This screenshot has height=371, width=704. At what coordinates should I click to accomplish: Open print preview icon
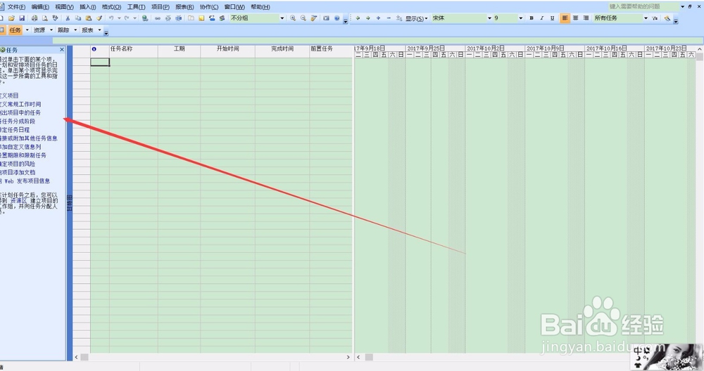click(45, 18)
